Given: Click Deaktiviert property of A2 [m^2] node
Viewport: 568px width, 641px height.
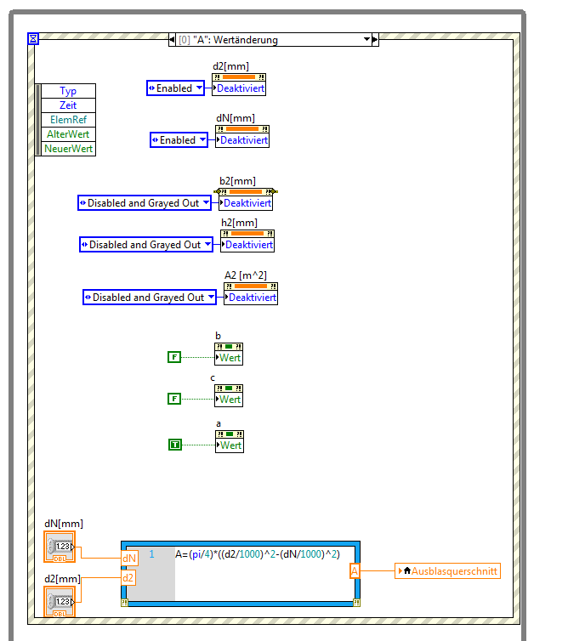Looking at the screenshot, I should coord(251,298).
